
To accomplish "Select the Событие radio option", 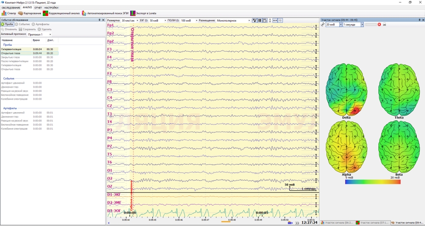I will click(x=23, y=24).
